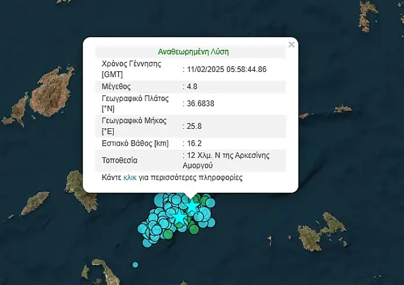Select the focal depth value 16.2
Screen dimensions: 404x285
194,143
